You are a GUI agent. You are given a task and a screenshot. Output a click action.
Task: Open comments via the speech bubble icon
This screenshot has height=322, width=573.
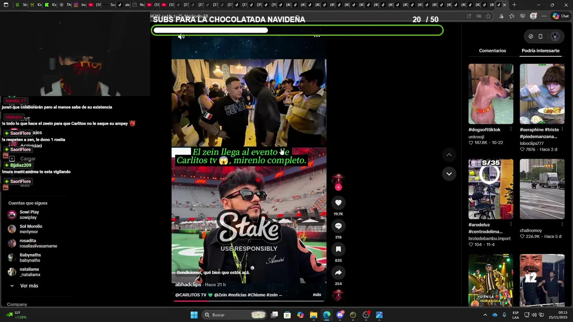pyautogui.click(x=338, y=226)
